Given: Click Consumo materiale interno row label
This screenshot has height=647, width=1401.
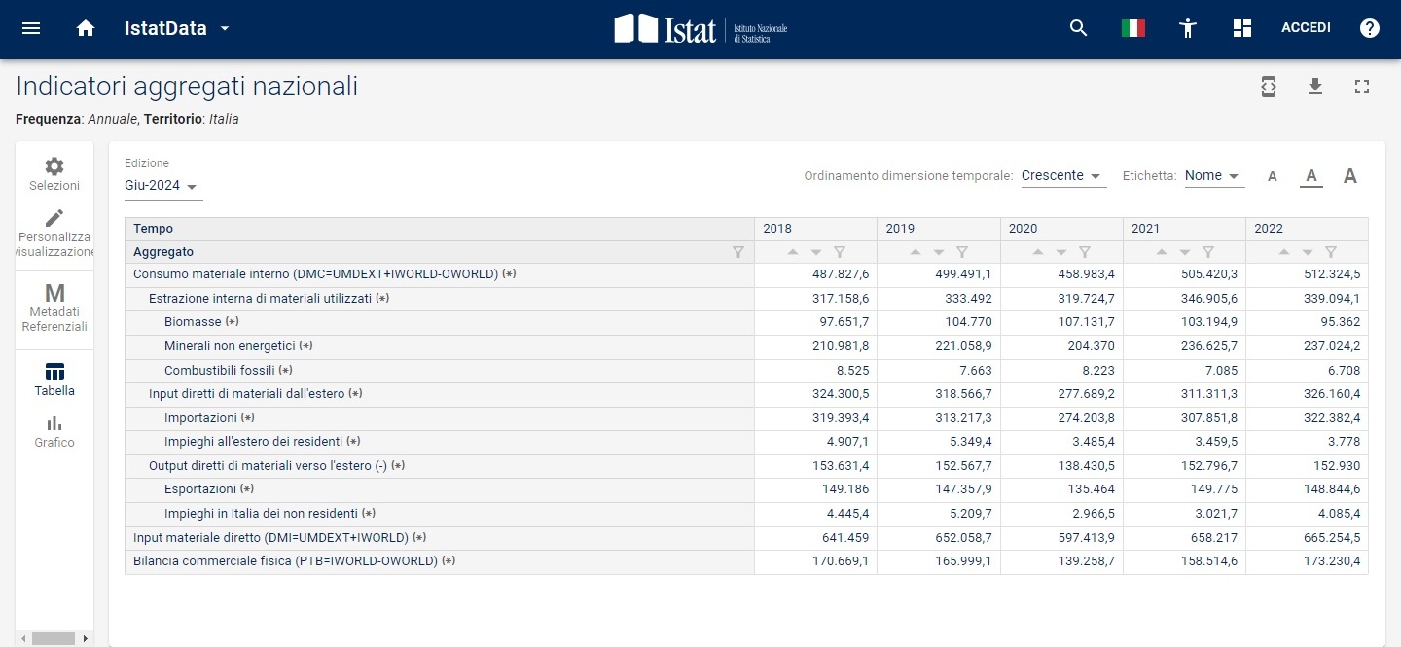Looking at the screenshot, I should [315, 274].
